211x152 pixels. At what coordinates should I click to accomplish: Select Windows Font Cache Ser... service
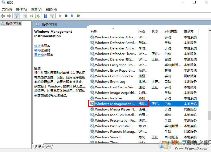144,87
